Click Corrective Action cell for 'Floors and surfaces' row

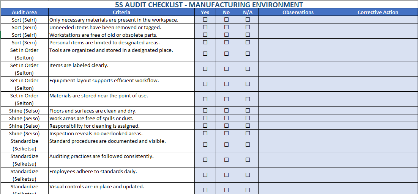pos(378,111)
